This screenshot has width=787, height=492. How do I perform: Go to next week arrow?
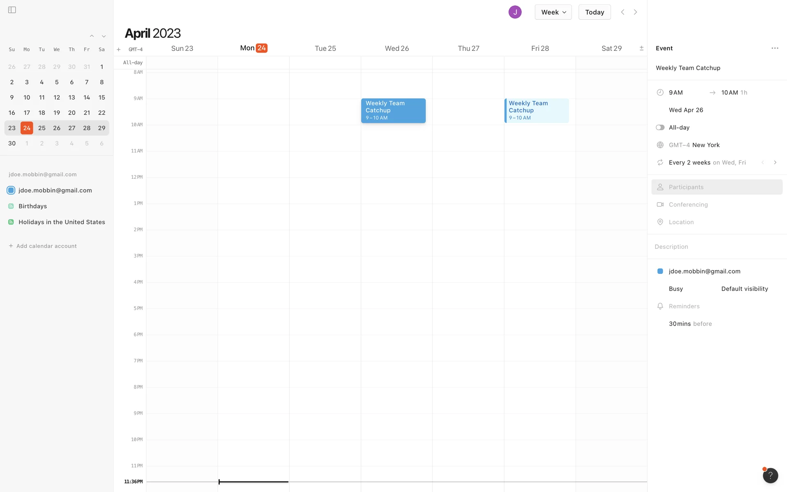tap(635, 12)
